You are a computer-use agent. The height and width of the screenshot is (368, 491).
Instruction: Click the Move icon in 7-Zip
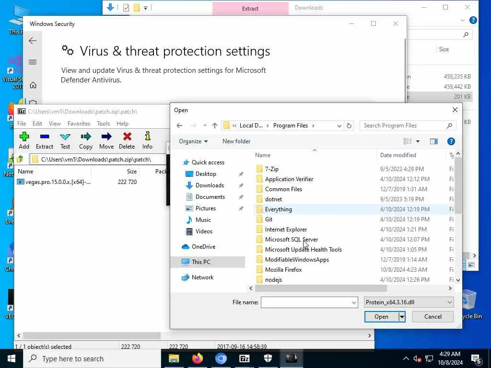click(106, 140)
